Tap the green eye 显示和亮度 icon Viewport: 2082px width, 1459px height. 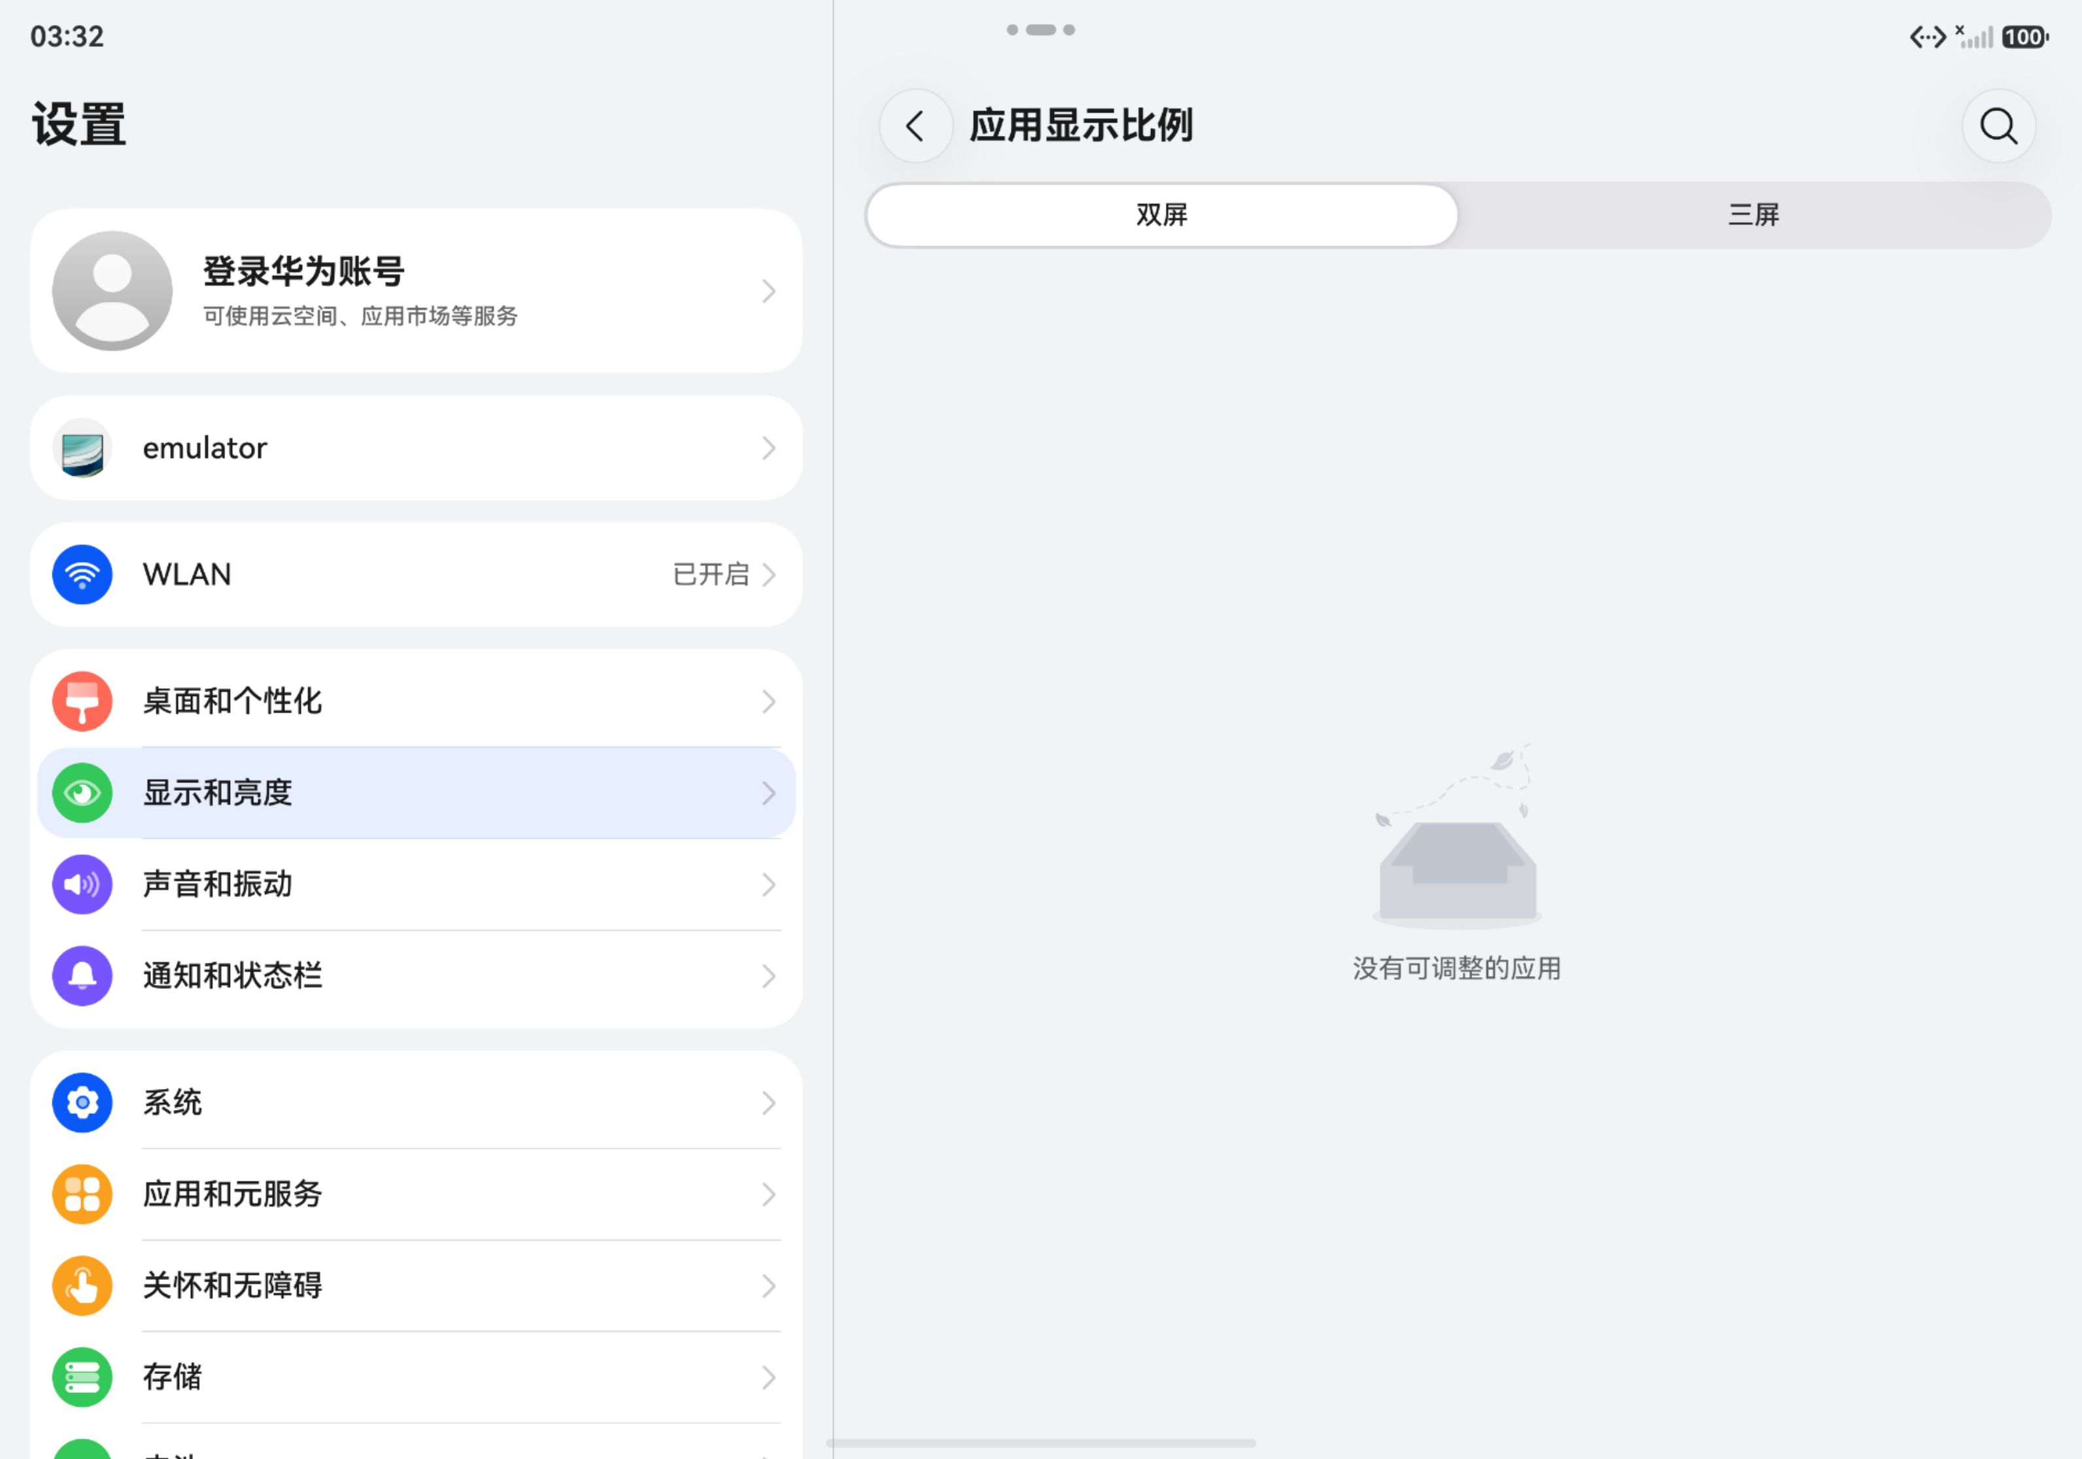click(82, 793)
